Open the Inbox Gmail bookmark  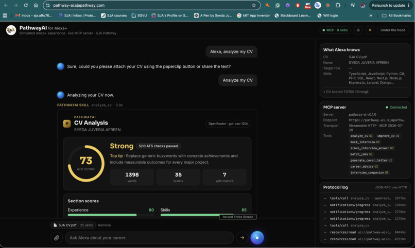pyautogui.click(x=33, y=15)
